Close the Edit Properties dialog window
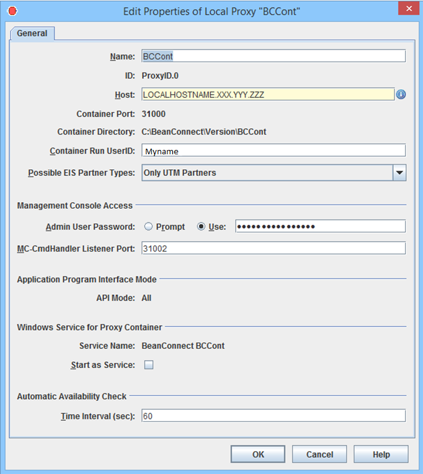Screen dimensions: 423x474 tap(406, 11)
